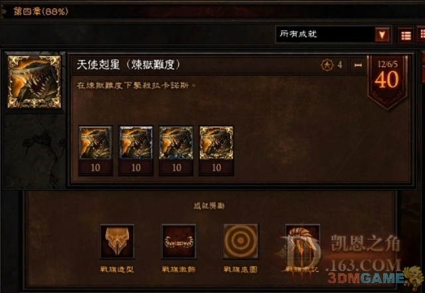Click the first plain-framed criteria icon
Screen dimensions: 425x293
[x=96, y=143]
